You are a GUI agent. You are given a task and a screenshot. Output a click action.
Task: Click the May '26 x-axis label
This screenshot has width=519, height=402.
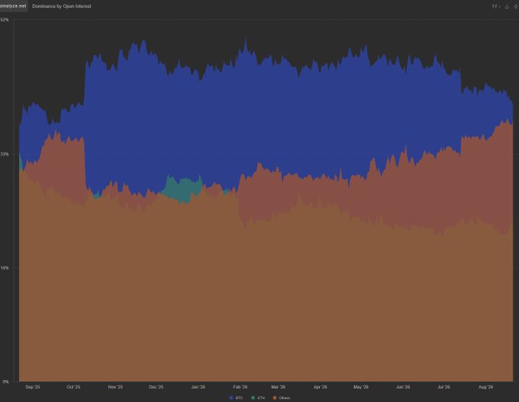361,387
